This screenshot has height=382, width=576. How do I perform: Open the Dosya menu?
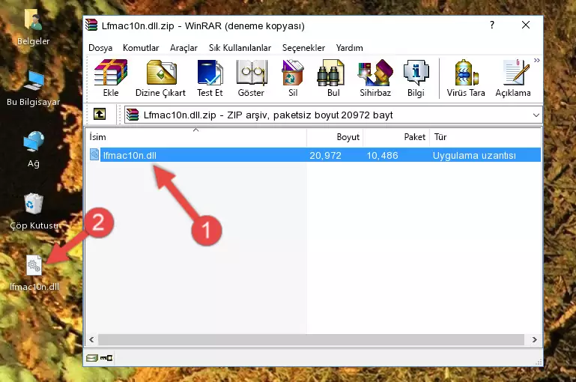[100, 48]
